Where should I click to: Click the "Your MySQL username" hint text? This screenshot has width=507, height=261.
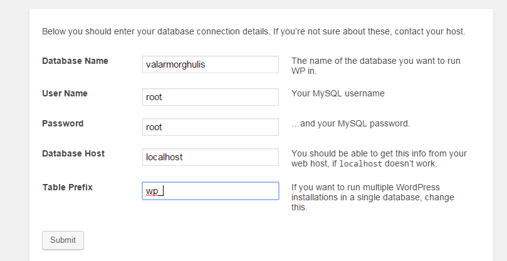point(338,93)
